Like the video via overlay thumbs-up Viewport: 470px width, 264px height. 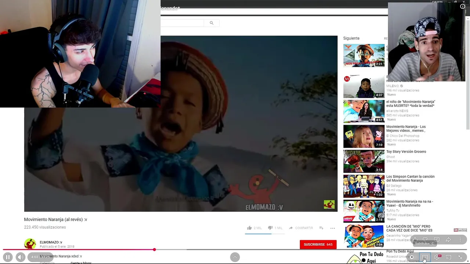(415, 239)
